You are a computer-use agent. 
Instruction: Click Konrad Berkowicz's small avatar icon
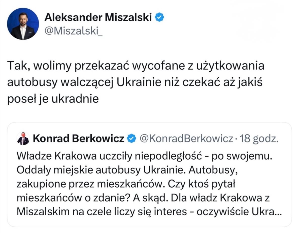pyautogui.click(x=23, y=139)
